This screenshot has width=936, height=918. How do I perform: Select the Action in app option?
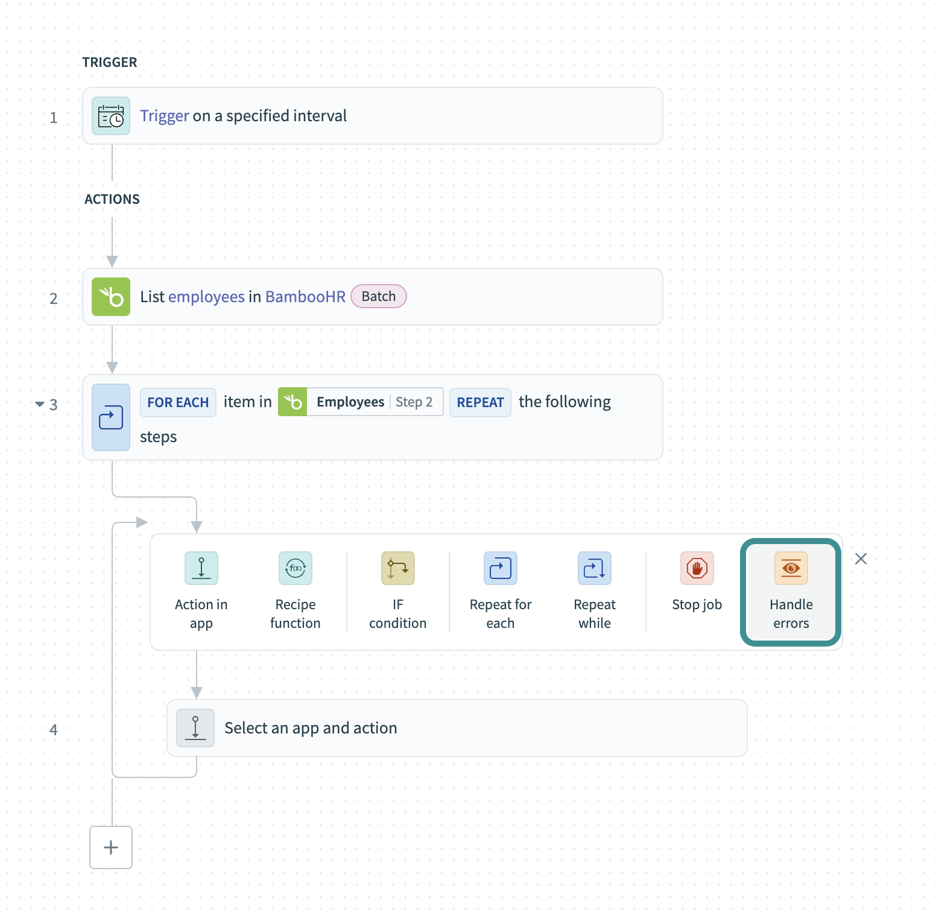201,590
